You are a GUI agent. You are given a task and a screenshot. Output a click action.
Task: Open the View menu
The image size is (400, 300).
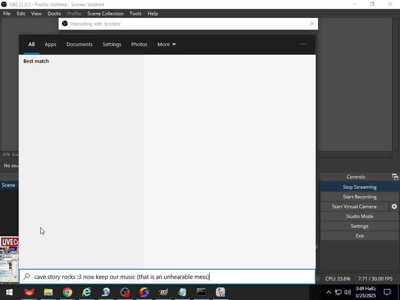coord(36,14)
